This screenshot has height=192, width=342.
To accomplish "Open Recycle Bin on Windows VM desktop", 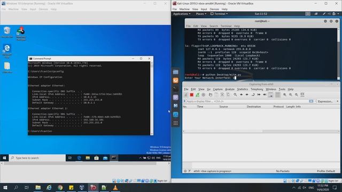I will 7,32.
